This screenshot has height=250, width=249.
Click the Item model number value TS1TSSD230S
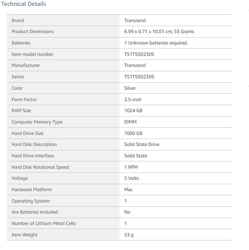coord(139,54)
